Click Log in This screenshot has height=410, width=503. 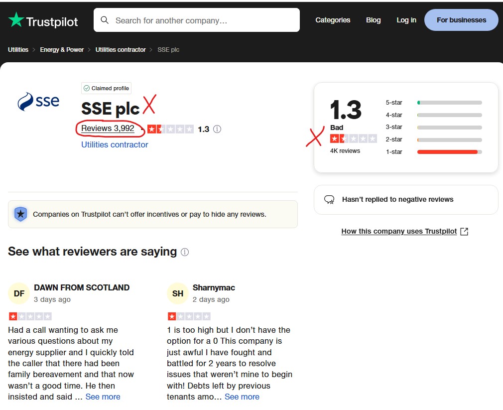(406, 20)
